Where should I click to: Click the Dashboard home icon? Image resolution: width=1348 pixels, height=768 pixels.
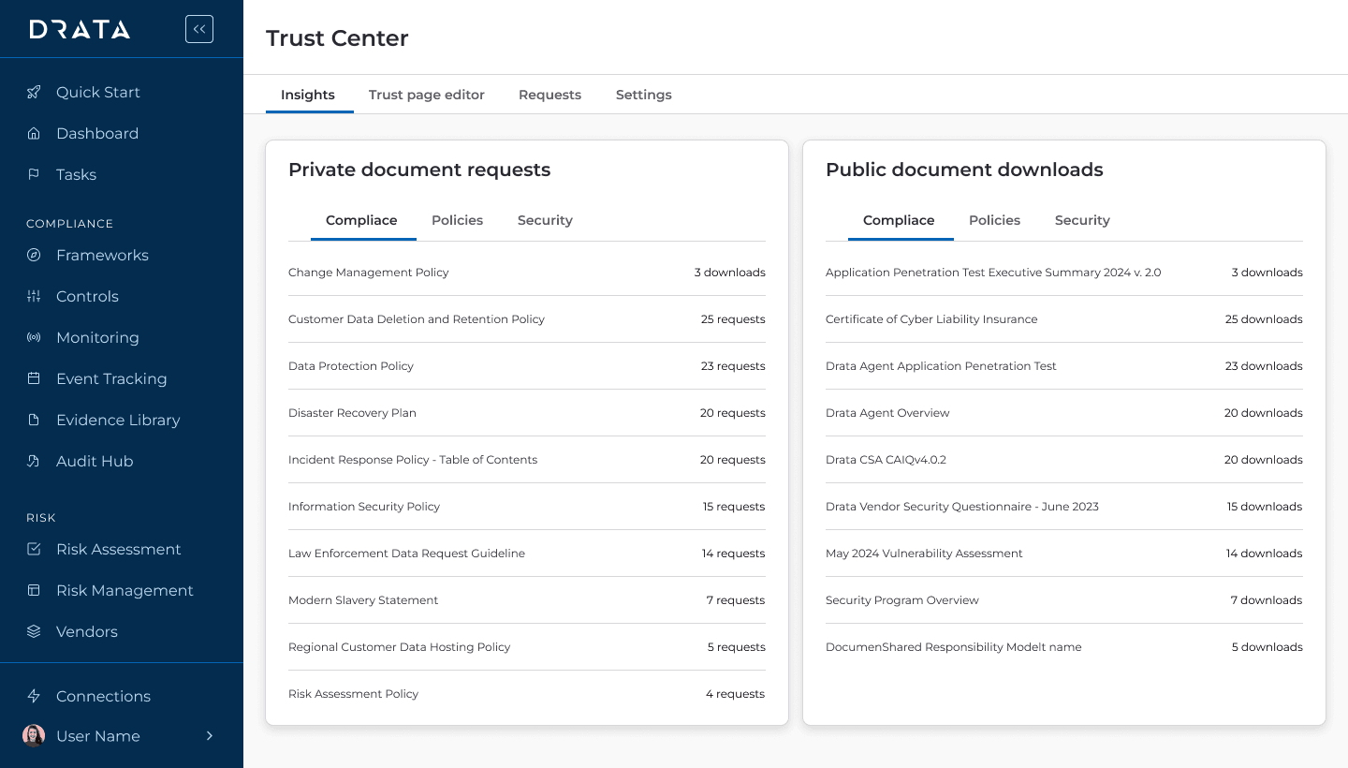34,133
